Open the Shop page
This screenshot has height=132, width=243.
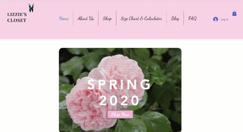tap(107, 19)
